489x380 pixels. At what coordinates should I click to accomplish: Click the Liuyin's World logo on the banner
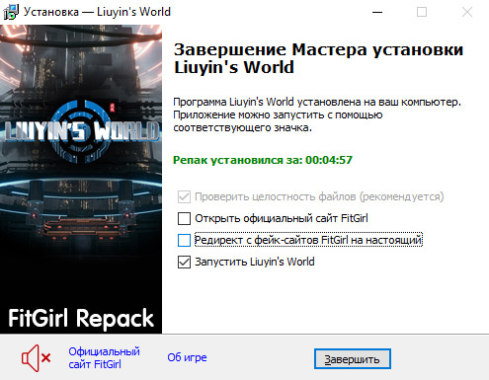81,131
